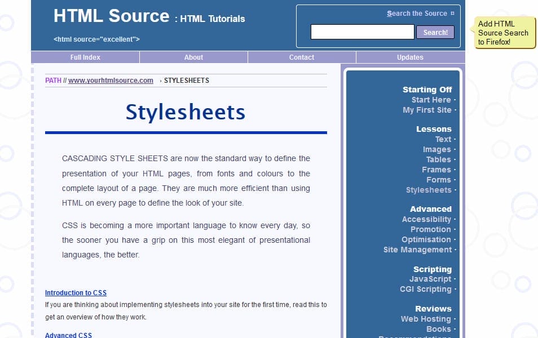
Task: Open the Images lesson
Action: (438, 149)
